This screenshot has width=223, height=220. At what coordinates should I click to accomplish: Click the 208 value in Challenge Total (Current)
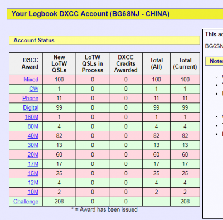(x=185, y=202)
